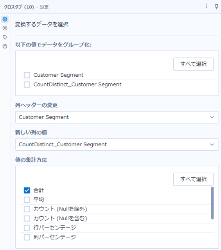Tick the 行パーセンテージ checkbox

point(27,228)
